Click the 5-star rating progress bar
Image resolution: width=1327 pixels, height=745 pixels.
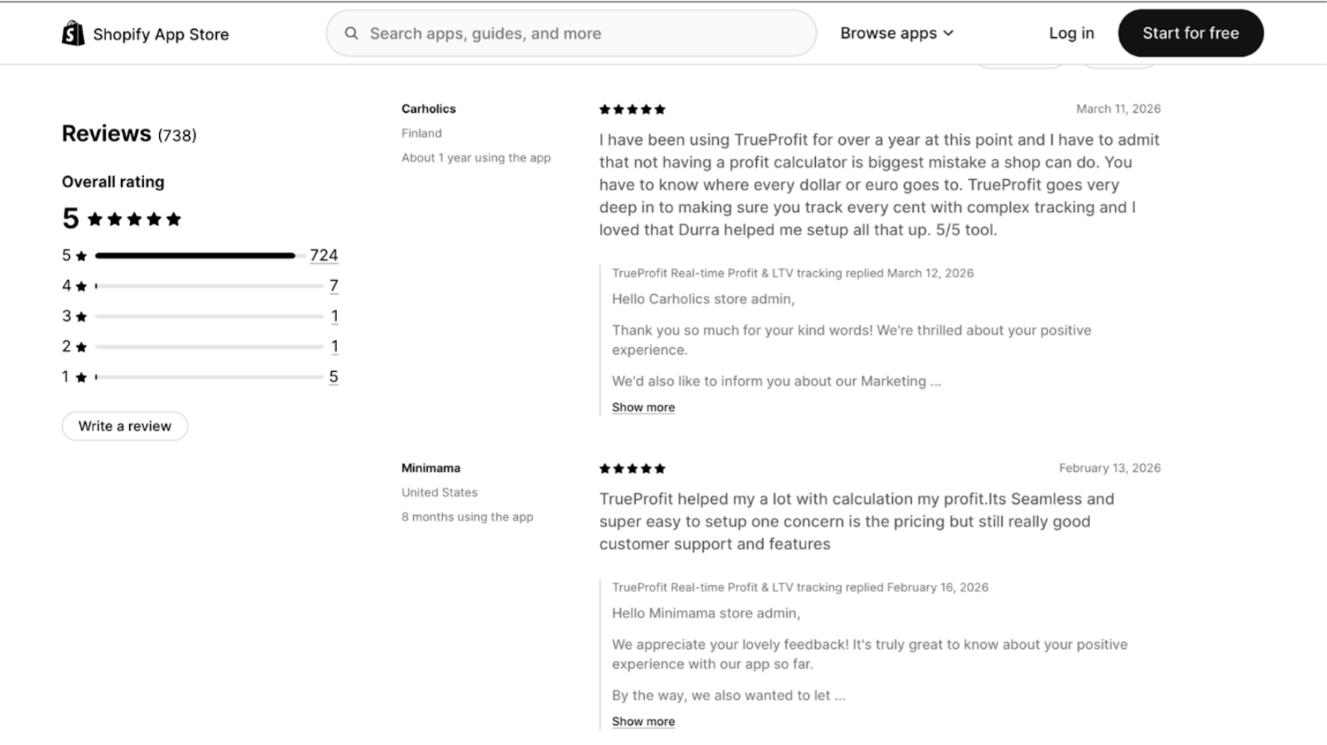coord(196,256)
